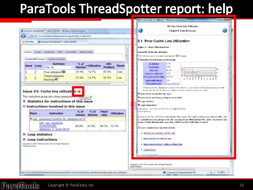Viewport: 253px width, 190px height.
Task: Open the Summary tab
Action: pyautogui.click(x=49, y=52)
